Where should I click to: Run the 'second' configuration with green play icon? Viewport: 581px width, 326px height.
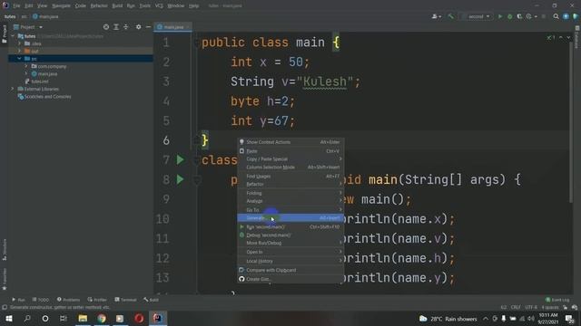click(500, 16)
